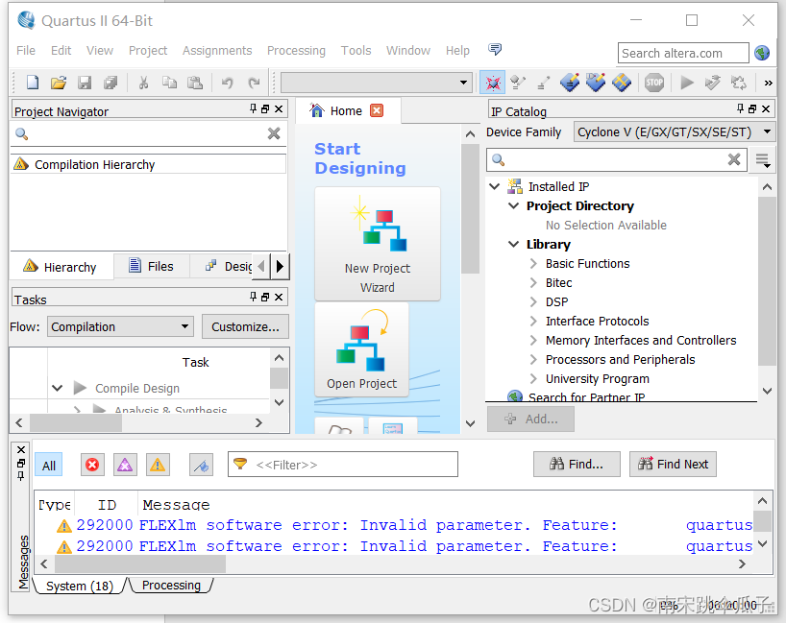Image resolution: width=786 pixels, height=623 pixels.
Task: Click the feedback speech bubble icon in menu bar
Action: coord(495,49)
